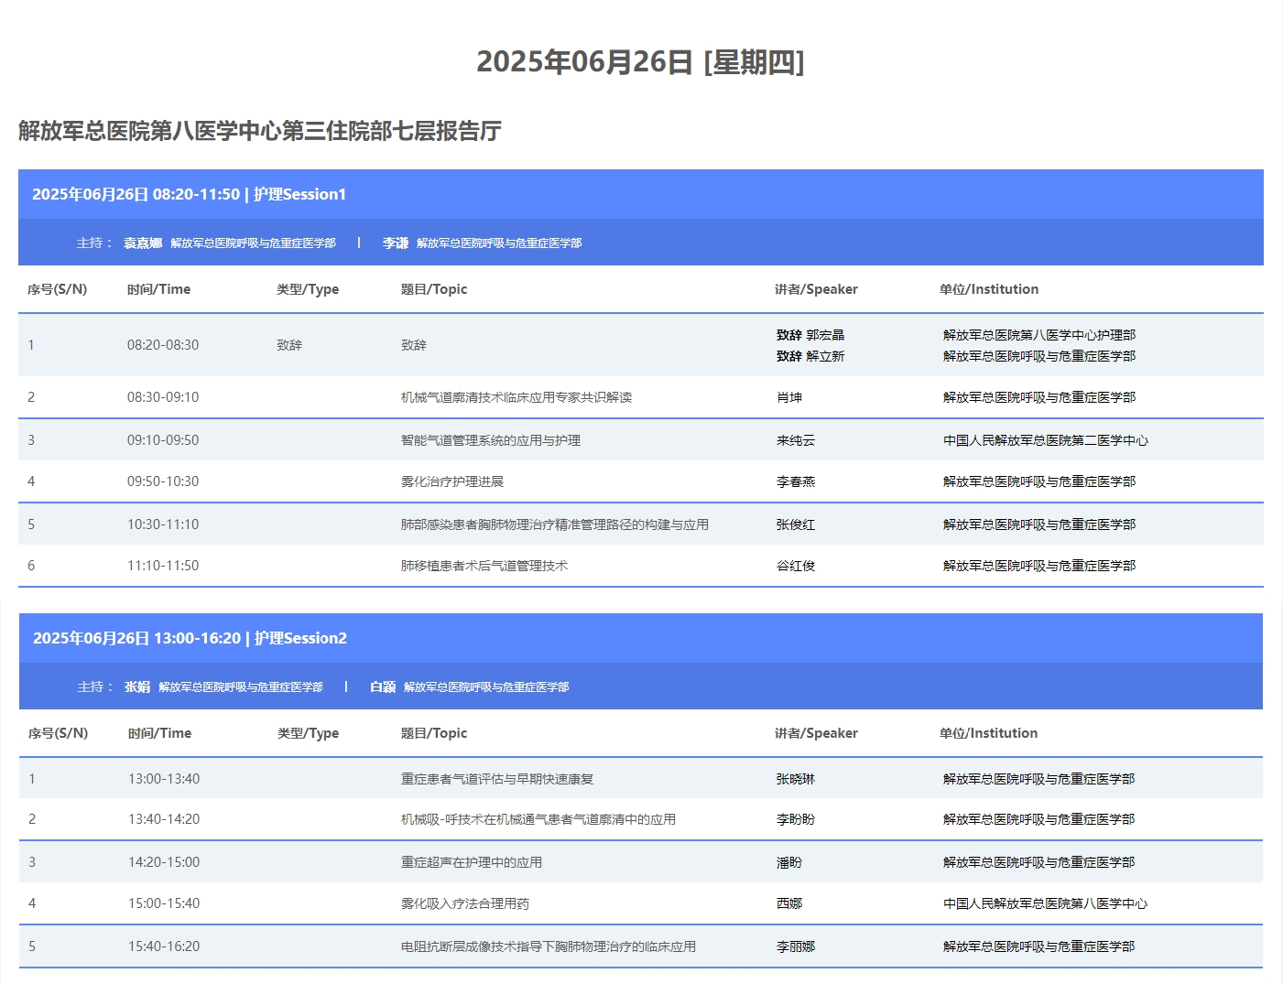Screen dimensions: 1283x984
Task: Click time cell 15:00-15:40
Action: tap(164, 903)
